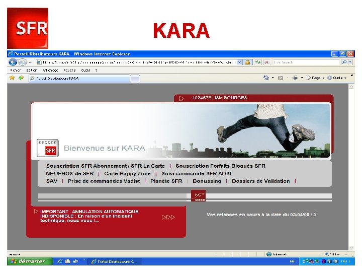Image resolution: width=362 pixels, height=272 pixels.
Task: Select Portail Distributeurs taskbar button
Action: (x=115, y=261)
